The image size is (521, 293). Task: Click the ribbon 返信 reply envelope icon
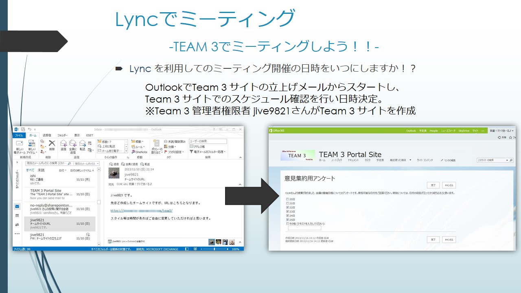pos(63,144)
